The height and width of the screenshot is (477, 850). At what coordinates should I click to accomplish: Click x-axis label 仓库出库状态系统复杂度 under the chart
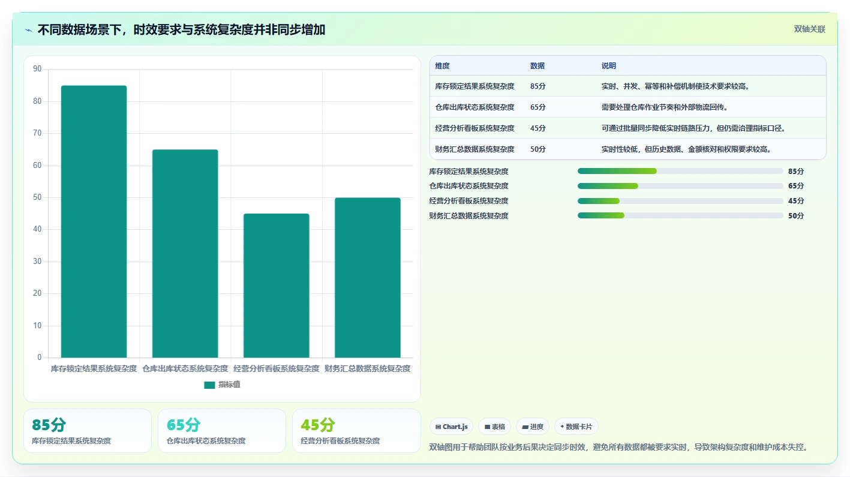(x=185, y=368)
